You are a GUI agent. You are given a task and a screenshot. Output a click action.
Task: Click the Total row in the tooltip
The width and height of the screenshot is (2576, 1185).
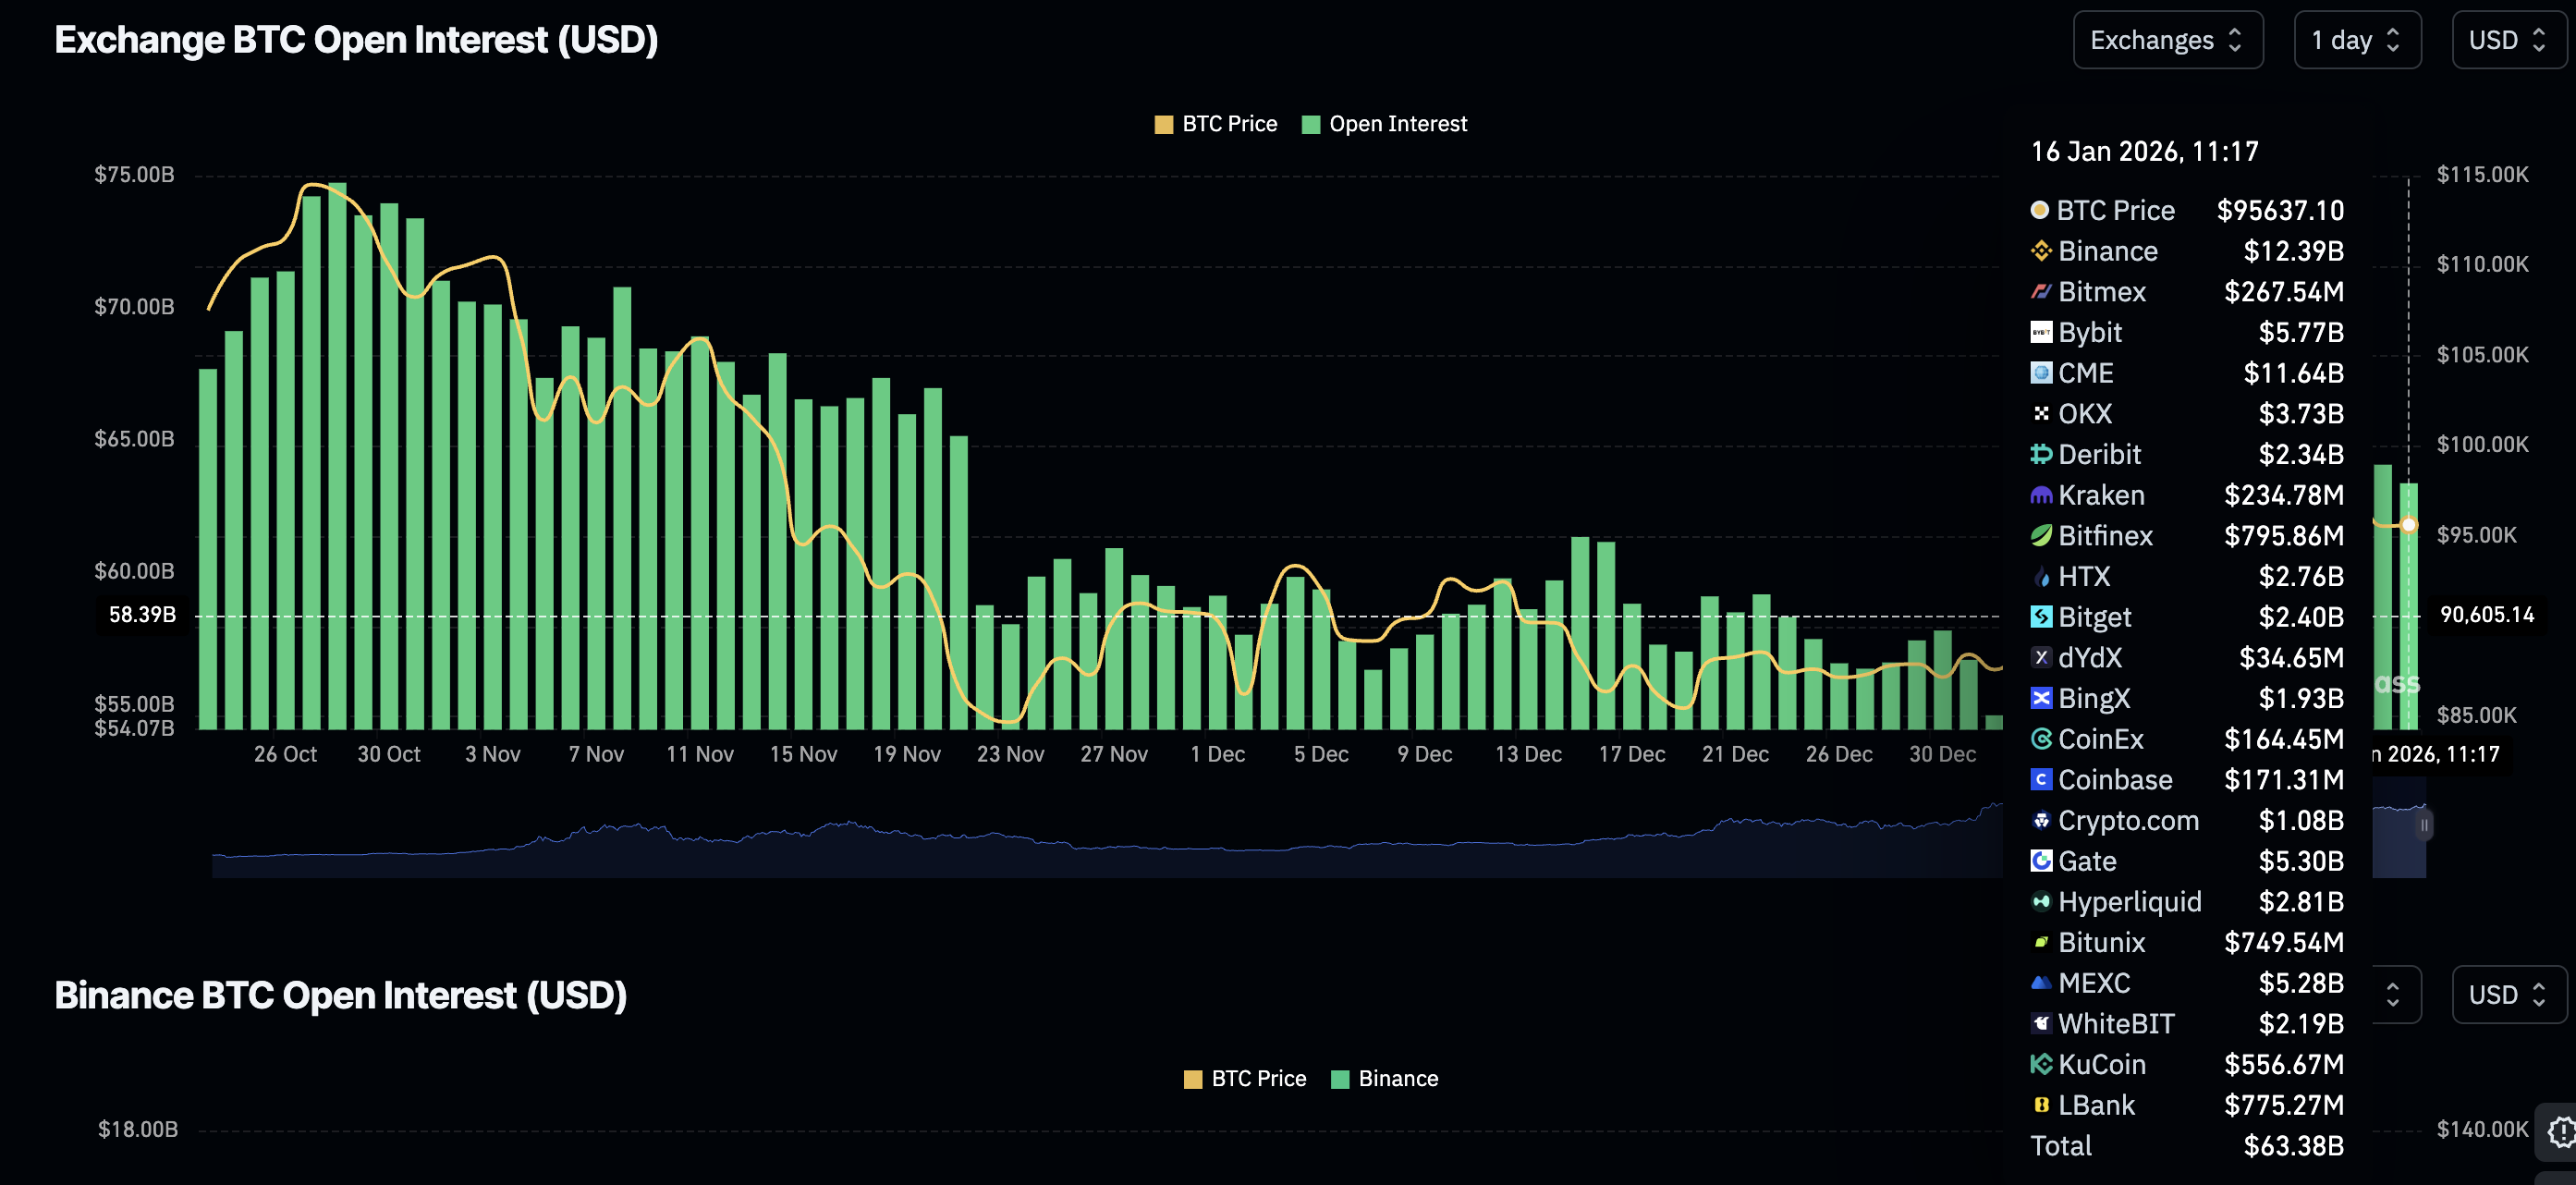[x=2061, y=1145]
